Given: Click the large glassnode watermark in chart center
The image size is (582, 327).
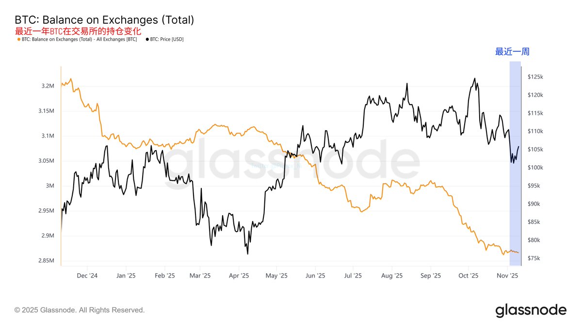Looking at the screenshot, I should click(291, 160).
